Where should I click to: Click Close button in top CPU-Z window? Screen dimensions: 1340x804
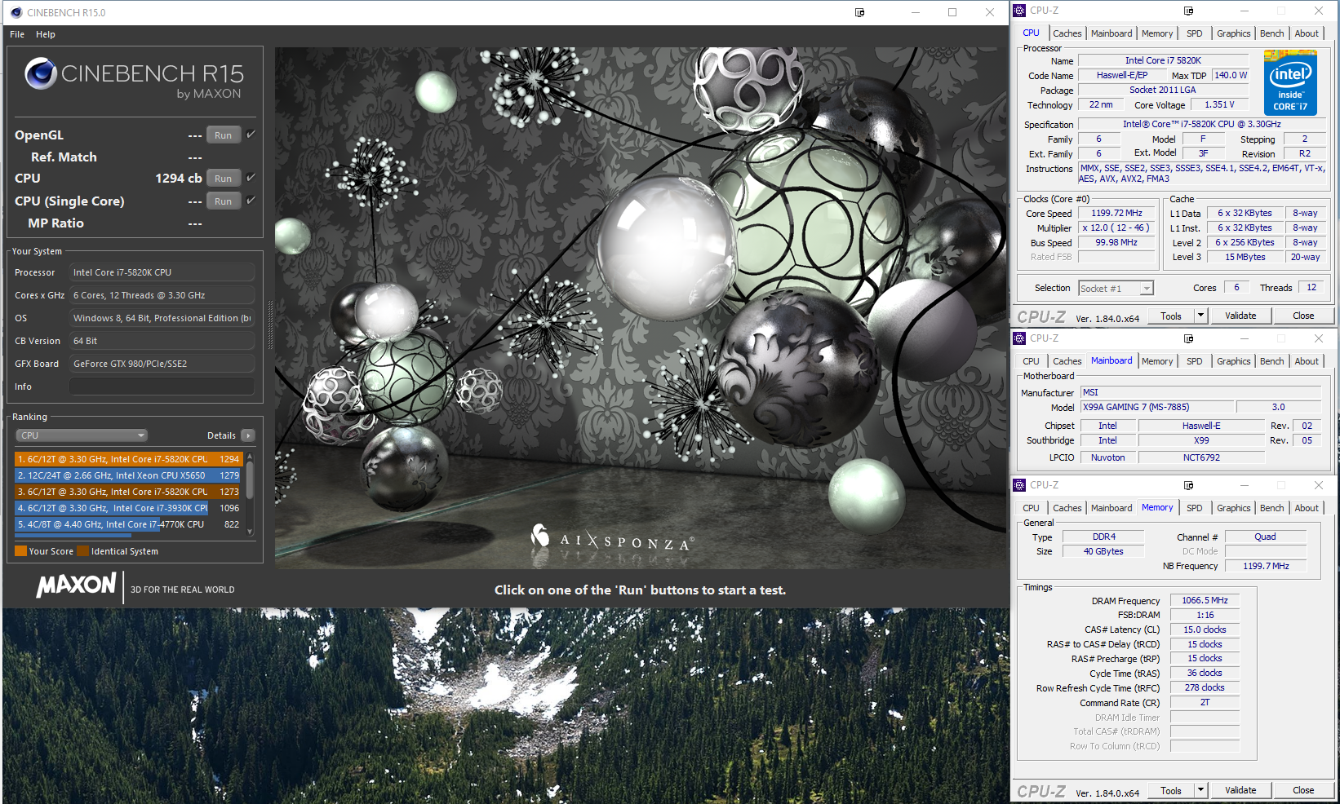pos(1303,316)
